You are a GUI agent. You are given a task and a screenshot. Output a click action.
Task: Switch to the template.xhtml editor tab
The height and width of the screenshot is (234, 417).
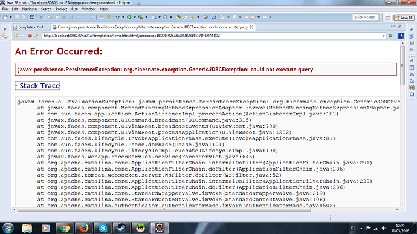(x=31, y=27)
